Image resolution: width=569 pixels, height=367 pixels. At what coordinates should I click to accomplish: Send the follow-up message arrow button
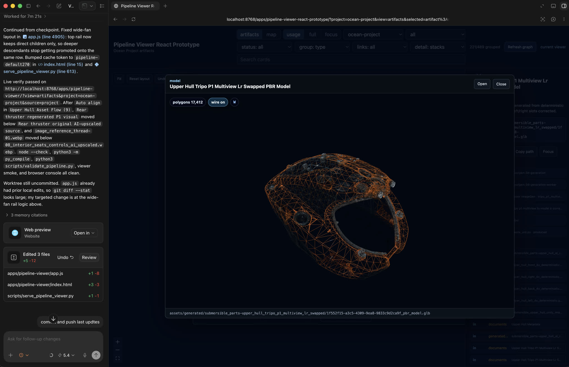[96, 355]
